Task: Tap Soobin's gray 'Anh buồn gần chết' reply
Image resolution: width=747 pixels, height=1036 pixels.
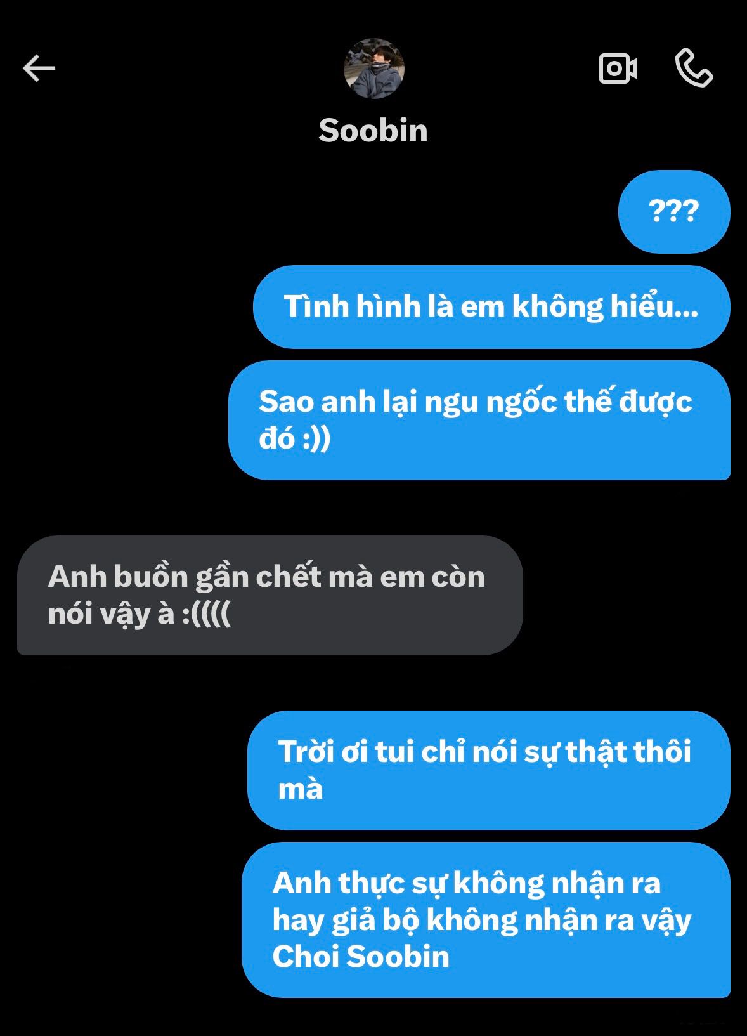Action: [x=270, y=595]
